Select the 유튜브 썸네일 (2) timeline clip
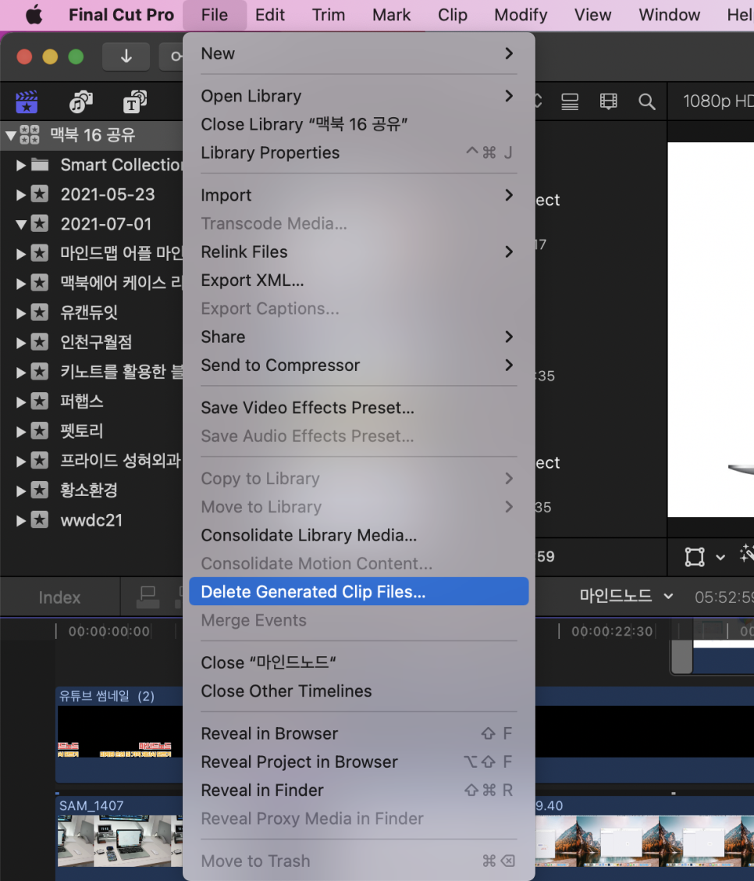754x881 pixels. pyautogui.click(x=119, y=733)
